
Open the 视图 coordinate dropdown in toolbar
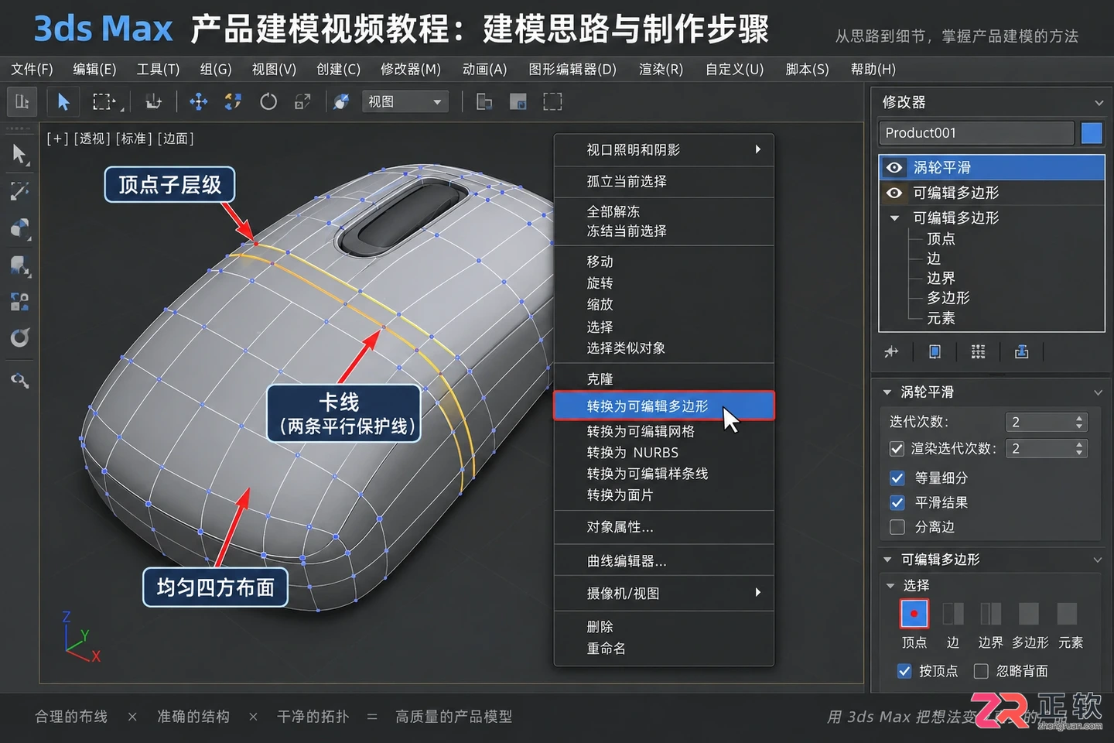pos(405,101)
